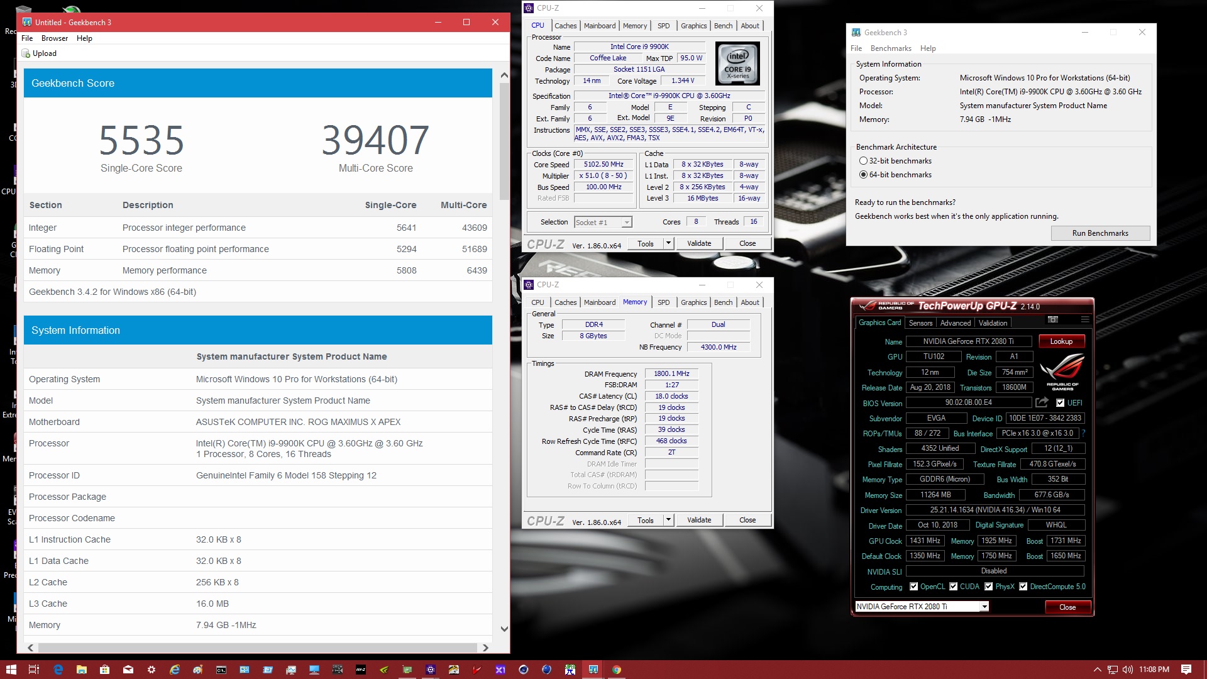Click the taskbar clock showing 11:08 PM
This screenshot has height=679, width=1207.
pos(1154,670)
